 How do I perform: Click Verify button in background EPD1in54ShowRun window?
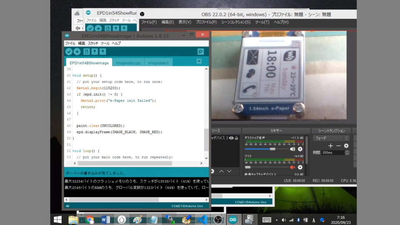pyautogui.click(x=90, y=28)
